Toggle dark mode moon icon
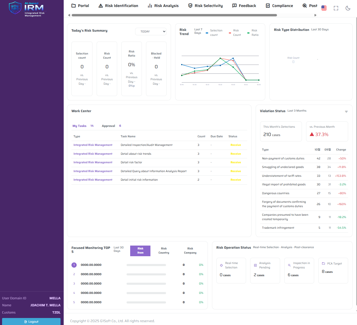 348,8
